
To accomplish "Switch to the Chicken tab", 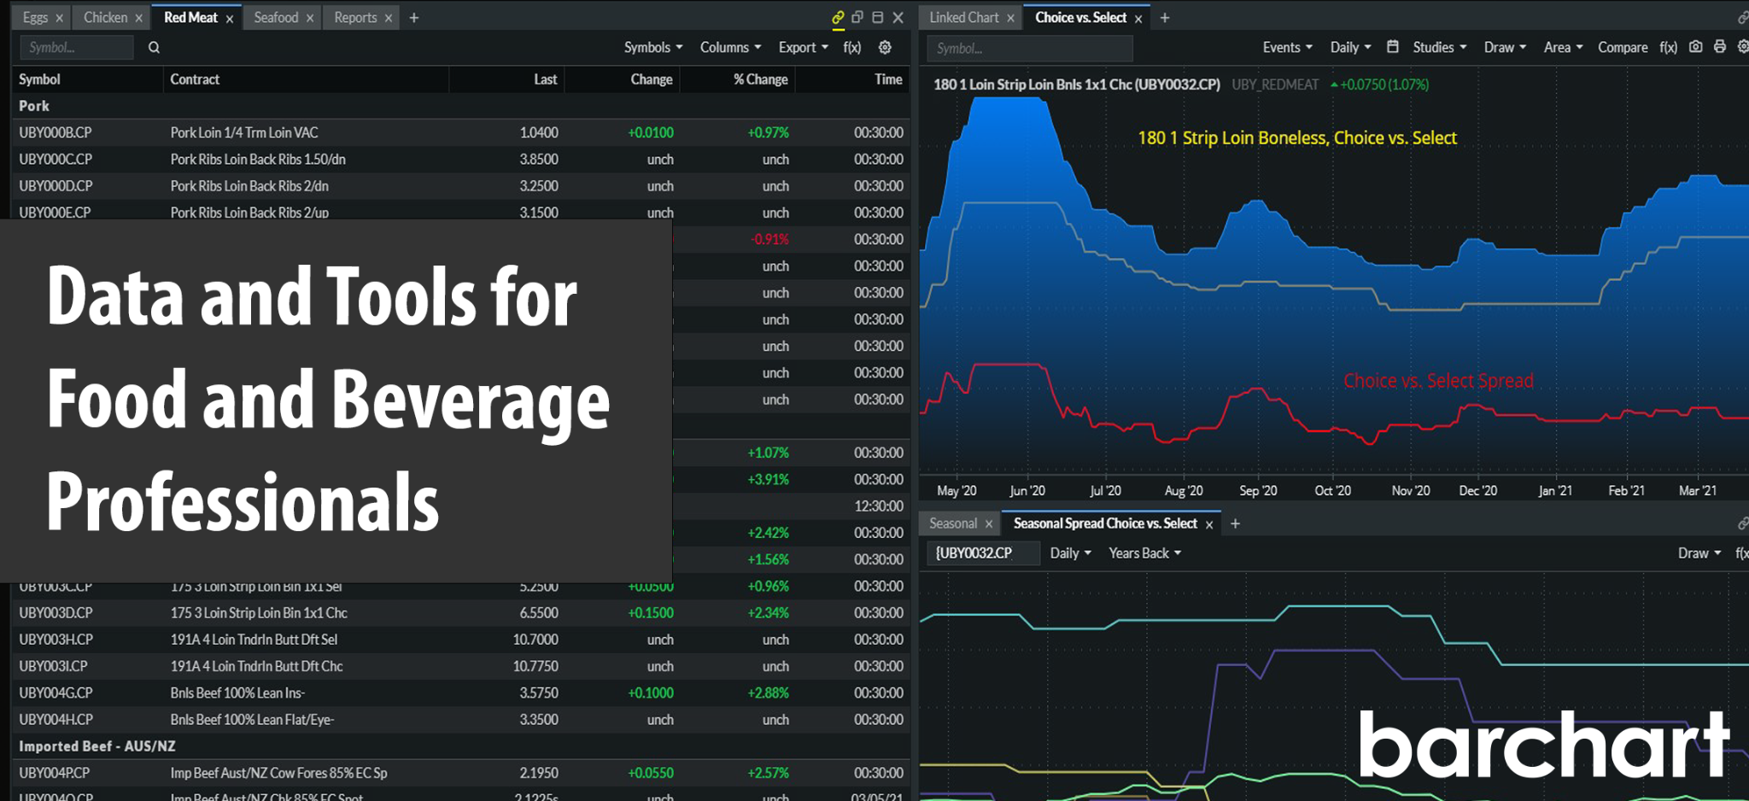I will click(x=105, y=17).
